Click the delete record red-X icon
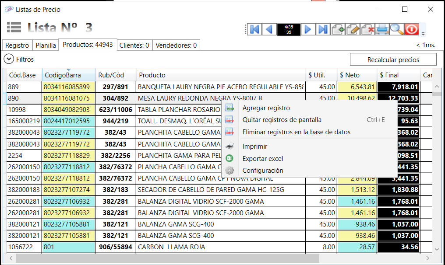The width and height of the screenshot is (445, 265). point(367,29)
